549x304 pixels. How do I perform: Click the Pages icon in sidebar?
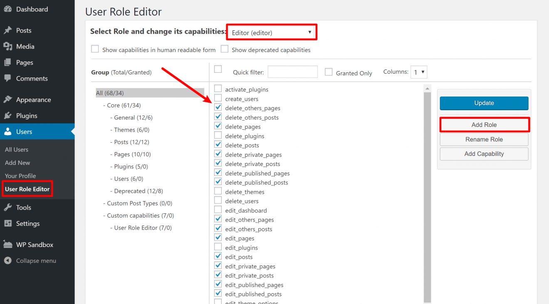(x=9, y=62)
